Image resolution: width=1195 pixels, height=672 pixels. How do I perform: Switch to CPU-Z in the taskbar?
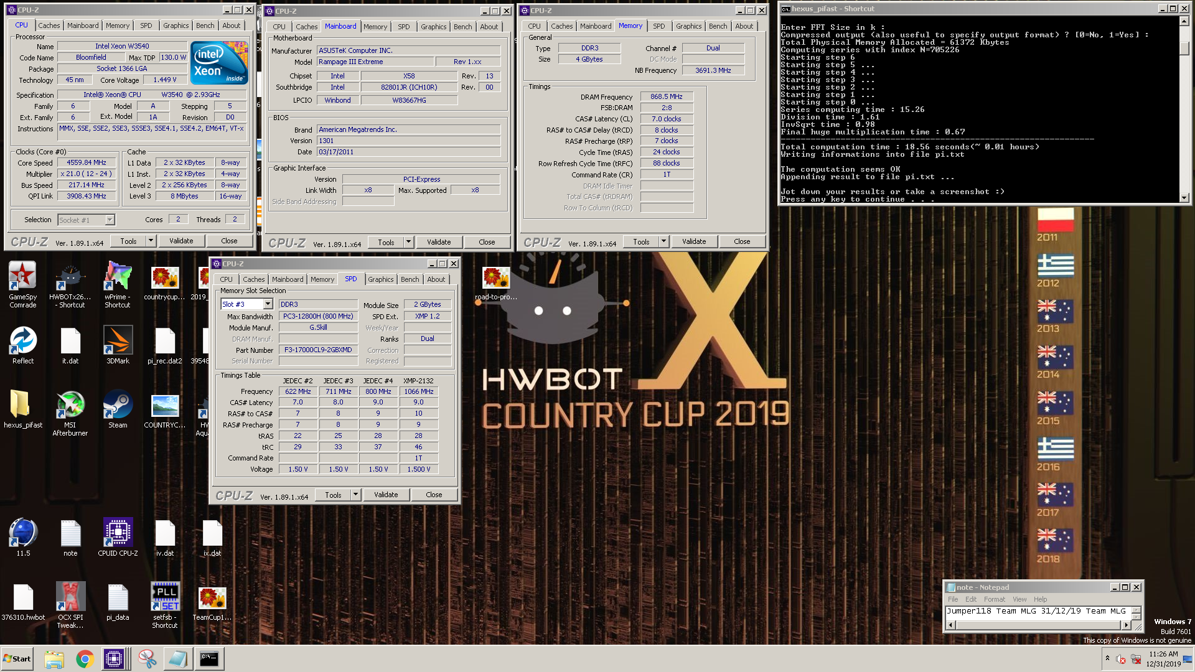115,659
